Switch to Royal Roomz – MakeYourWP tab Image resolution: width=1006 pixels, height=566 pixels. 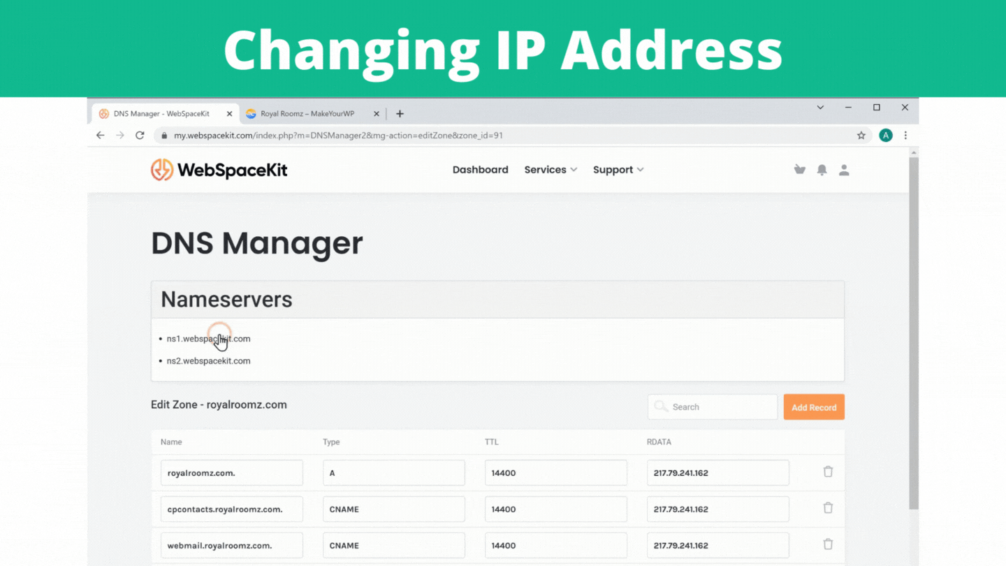pos(307,114)
